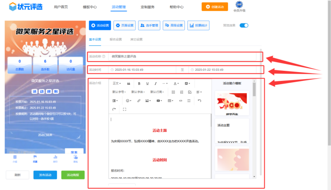Expand the 默认行高 line height dropdown
Screen dimensions: 331x190
158,92
